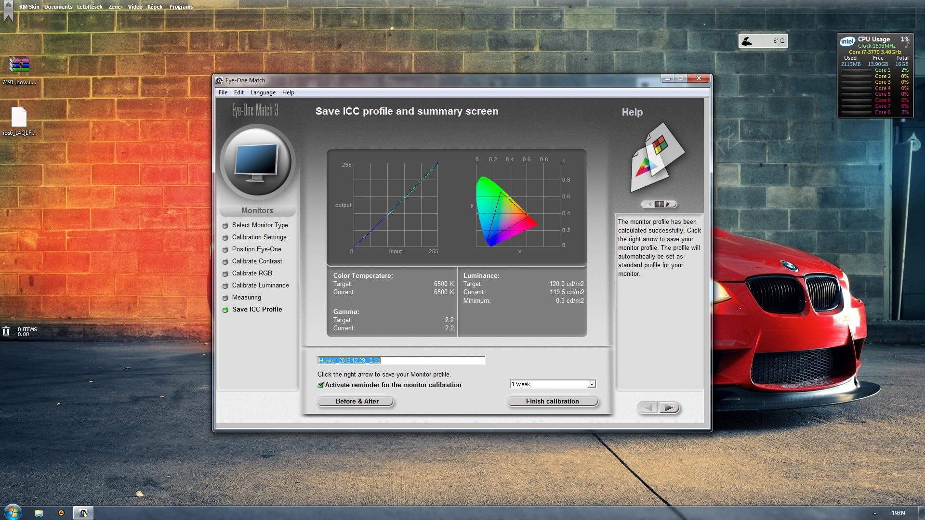Open the Letöltések launcher item
This screenshot has width=925, height=520.
click(x=90, y=7)
